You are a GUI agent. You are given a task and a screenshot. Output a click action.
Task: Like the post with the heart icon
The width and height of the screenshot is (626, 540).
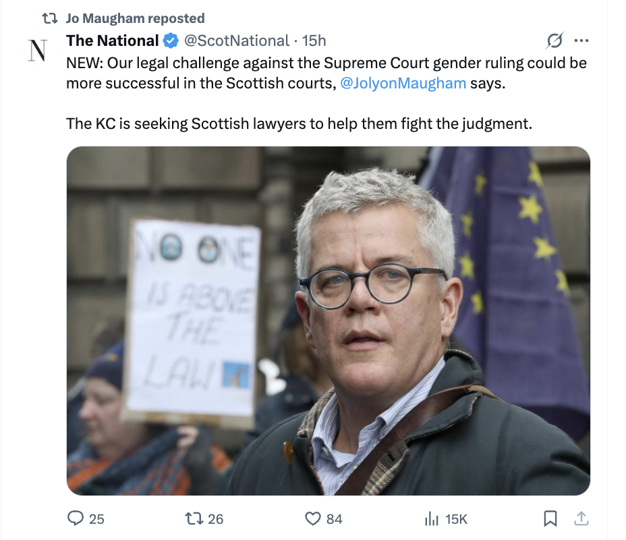312,518
